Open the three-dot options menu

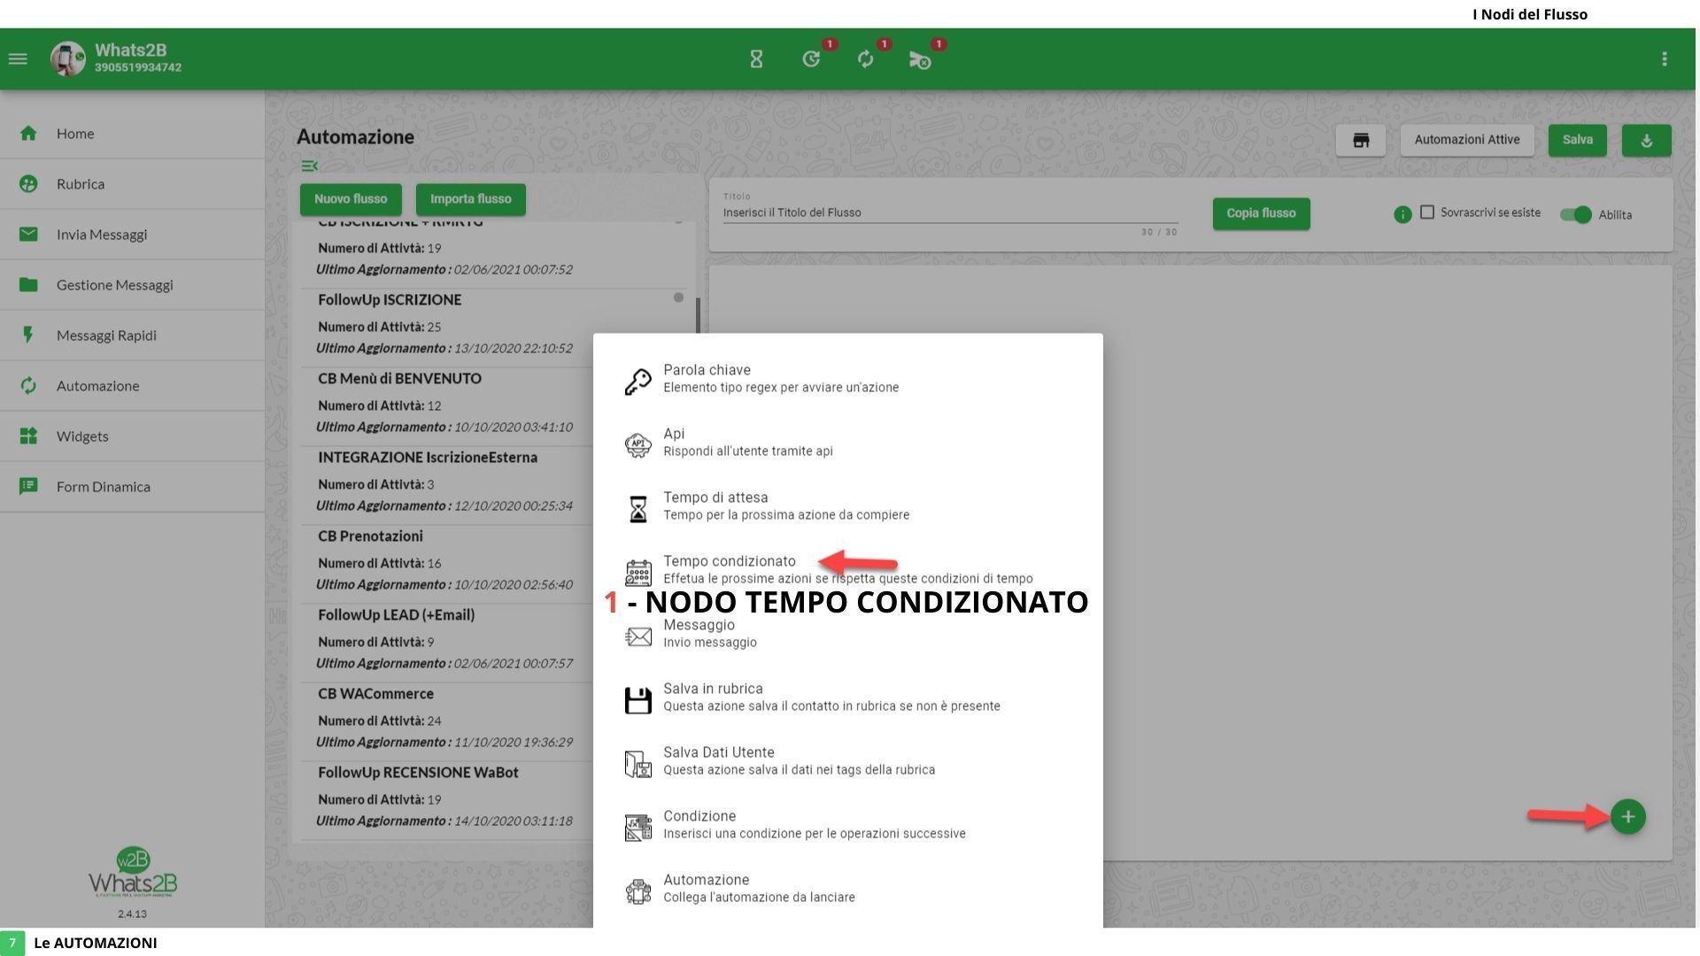(x=1665, y=59)
